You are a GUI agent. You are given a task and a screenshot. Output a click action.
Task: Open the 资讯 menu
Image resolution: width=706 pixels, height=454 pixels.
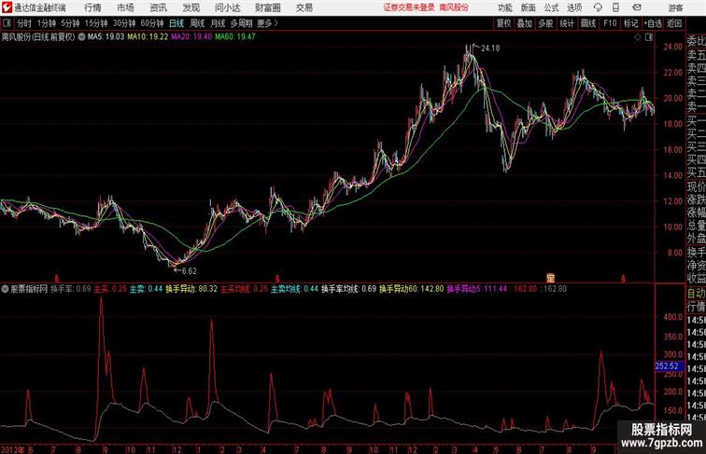158,7
